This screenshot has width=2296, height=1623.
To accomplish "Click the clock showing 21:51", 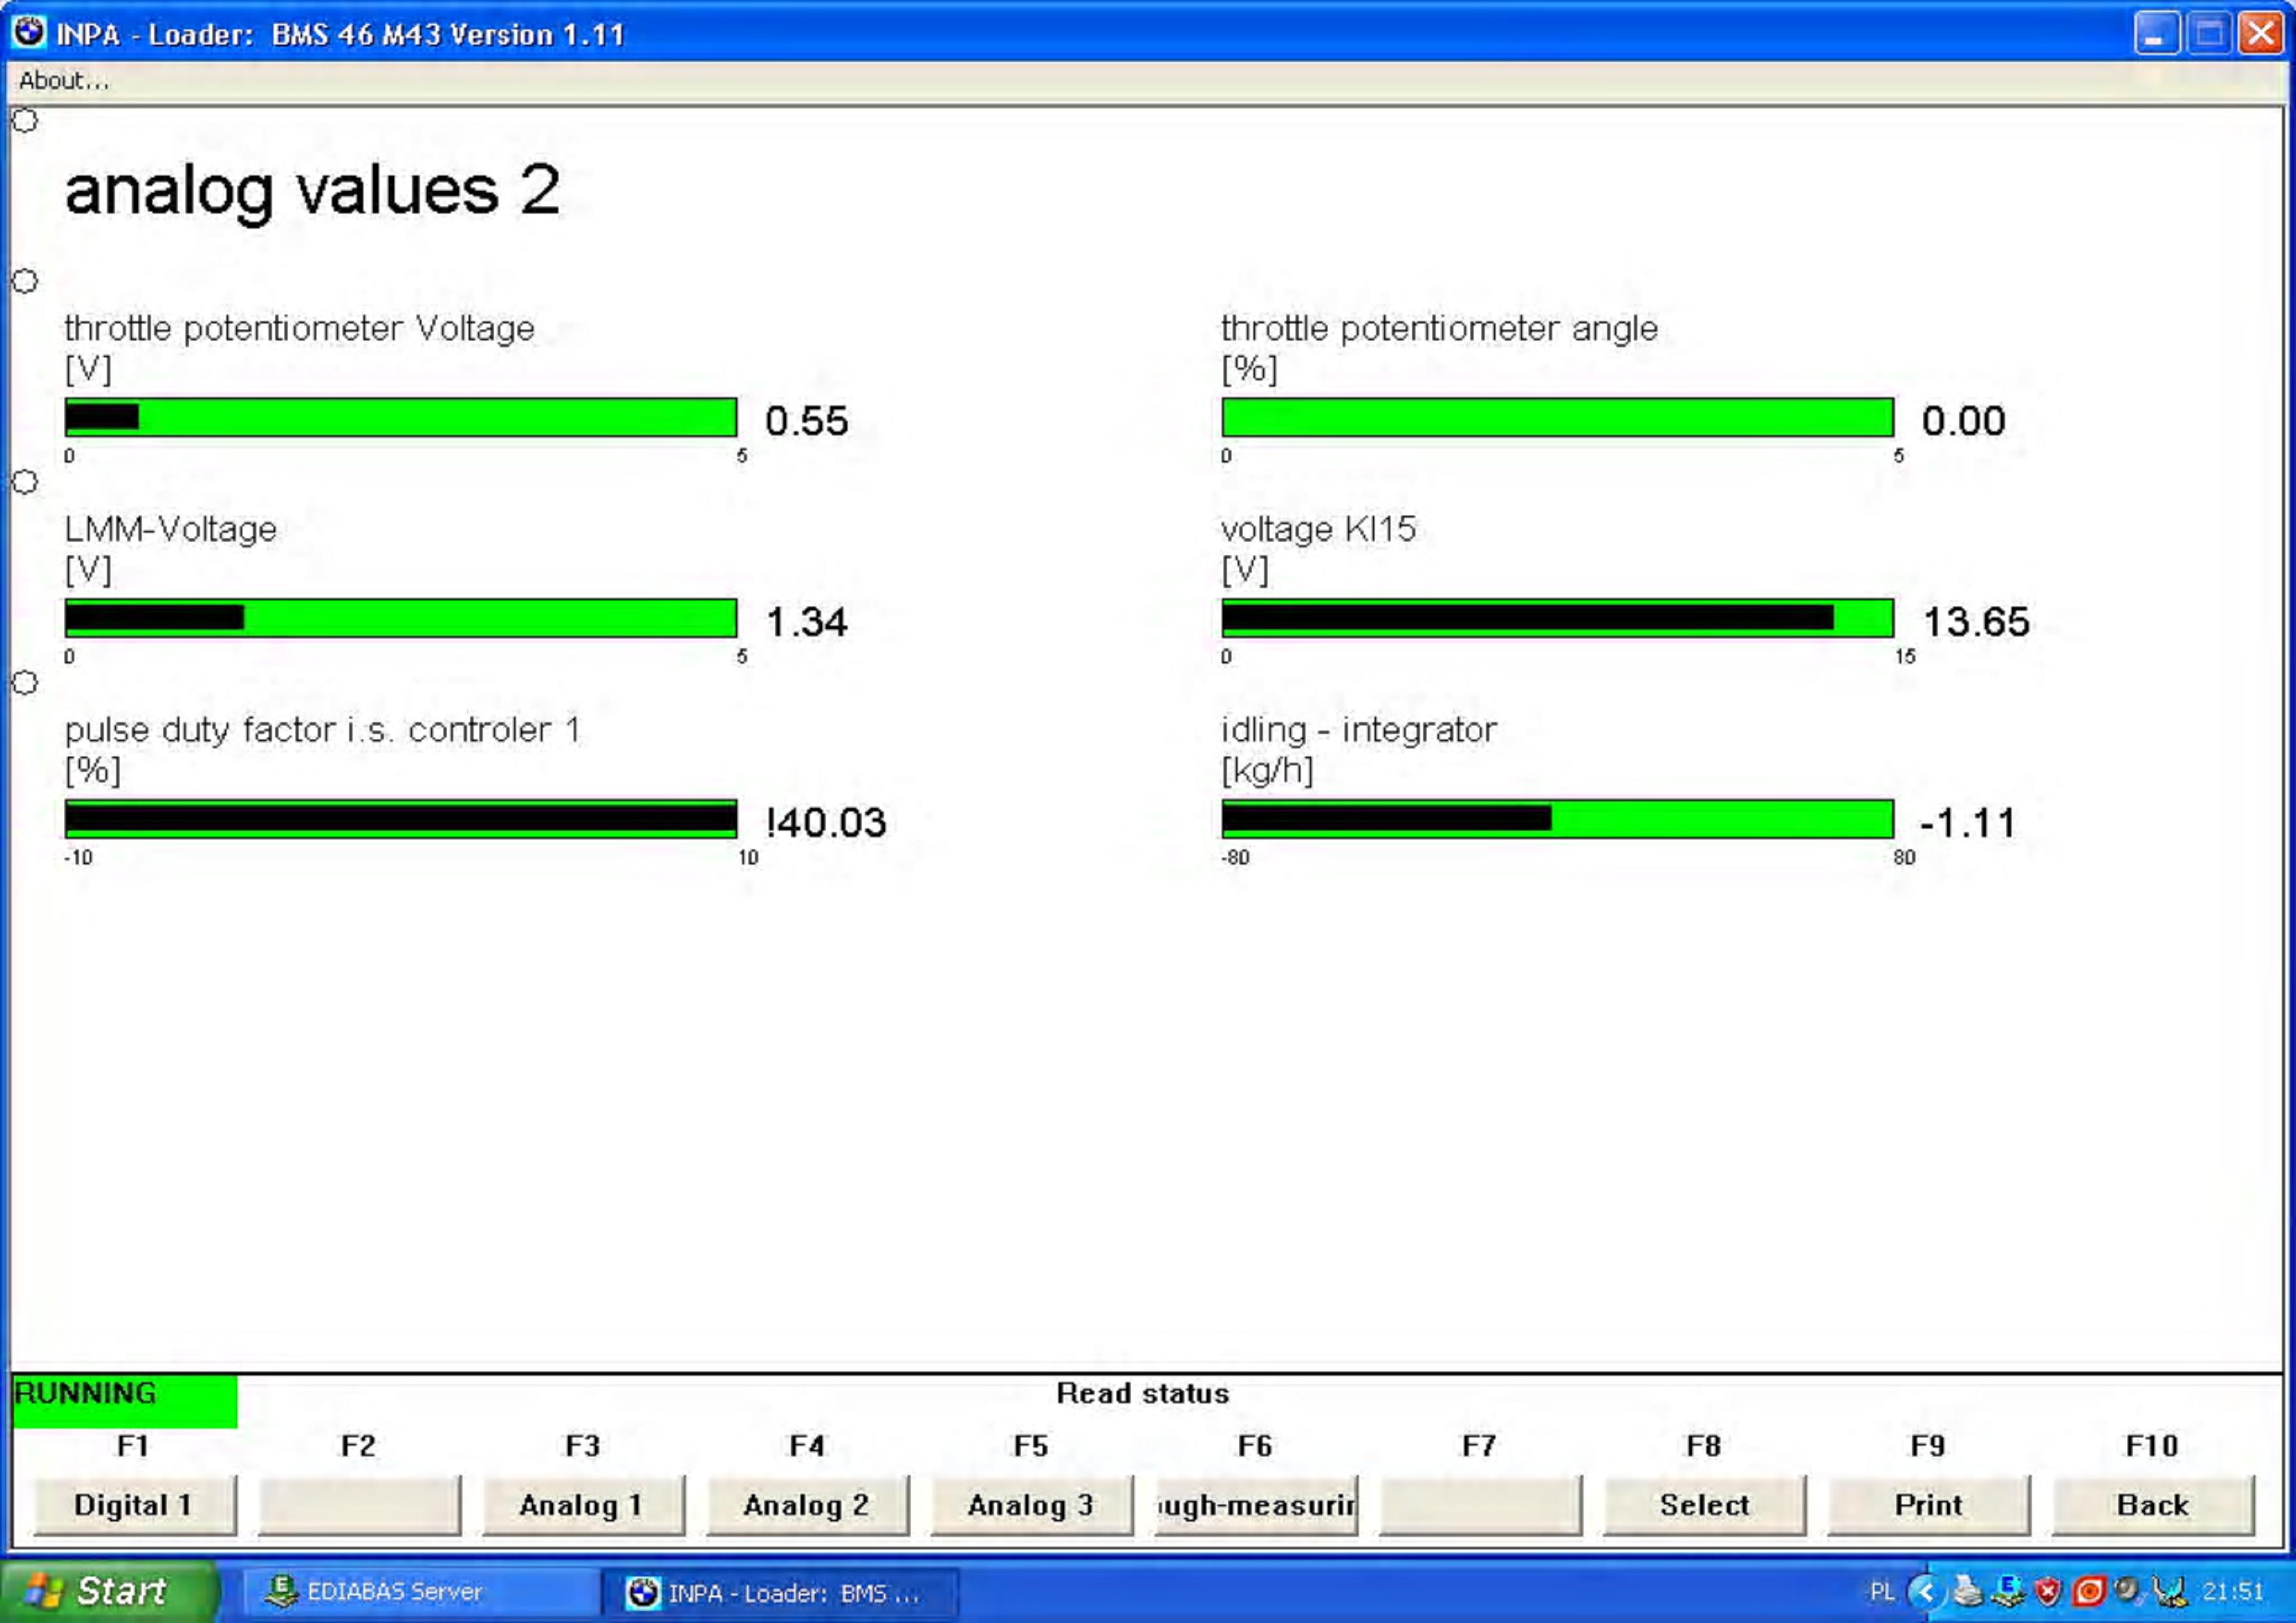I will [2232, 1591].
